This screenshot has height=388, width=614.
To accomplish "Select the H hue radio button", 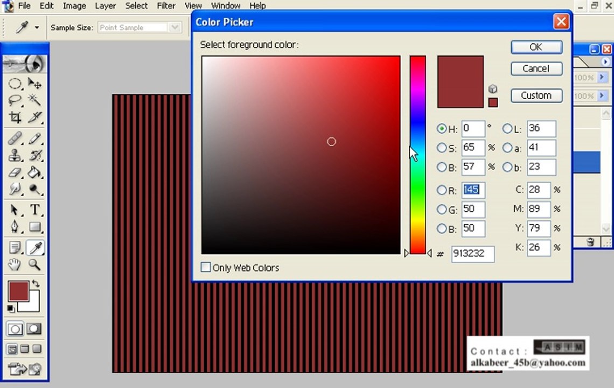I will 442,129.
